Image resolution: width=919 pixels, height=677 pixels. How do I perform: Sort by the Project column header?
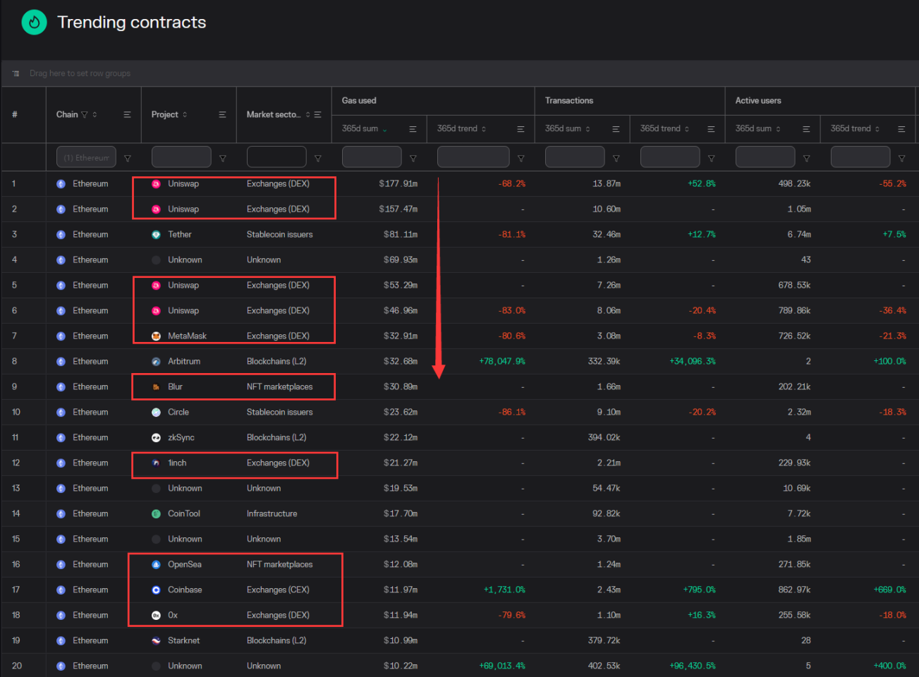pyautogui.click(x=165, y=114)
